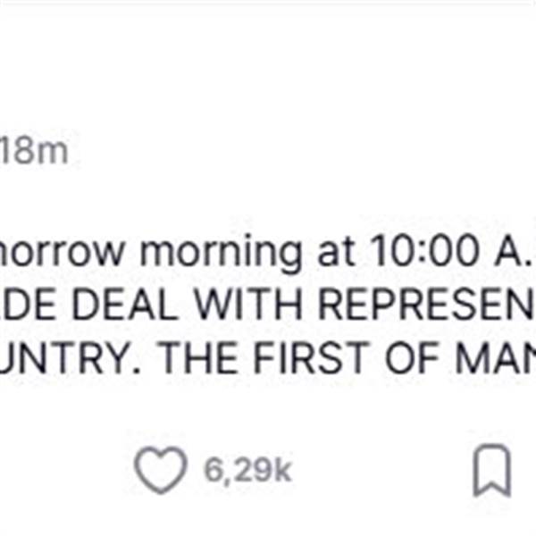Like the post using the heart icon
The width and height of the screenshot is (536, 536).
point(161,470)
